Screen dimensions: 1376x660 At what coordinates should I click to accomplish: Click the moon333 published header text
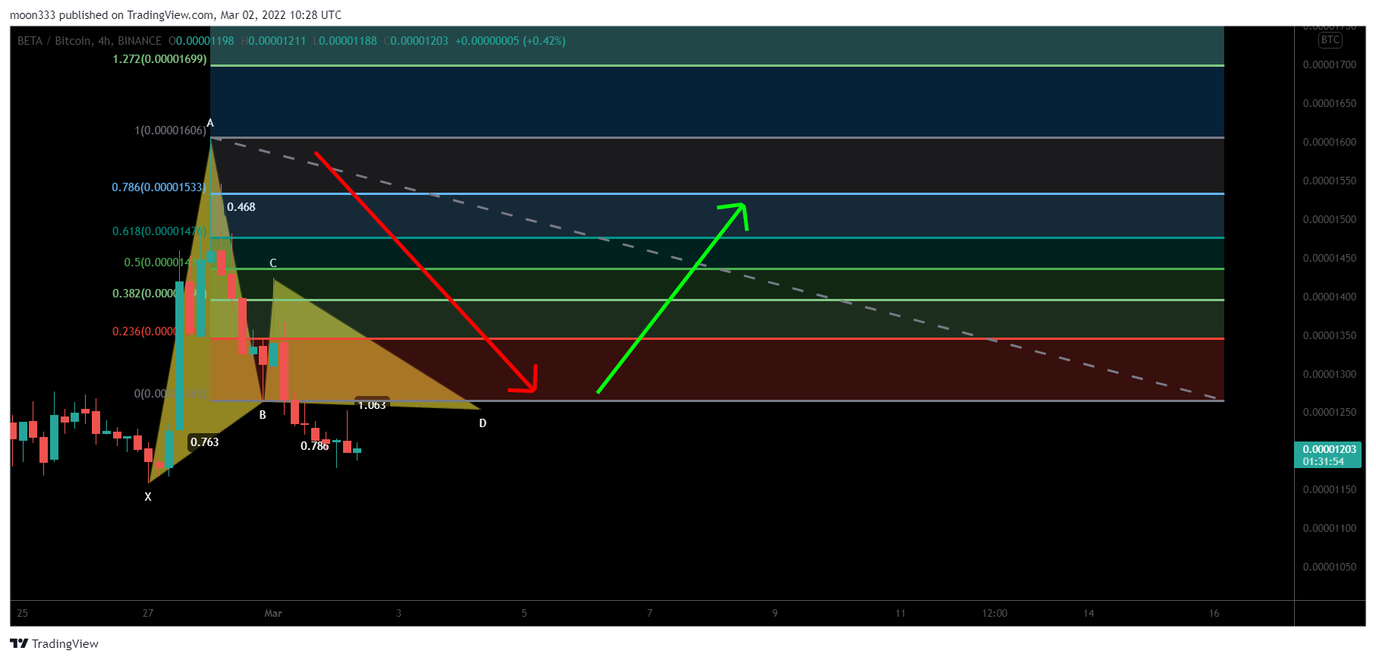(x=175, y=15)
